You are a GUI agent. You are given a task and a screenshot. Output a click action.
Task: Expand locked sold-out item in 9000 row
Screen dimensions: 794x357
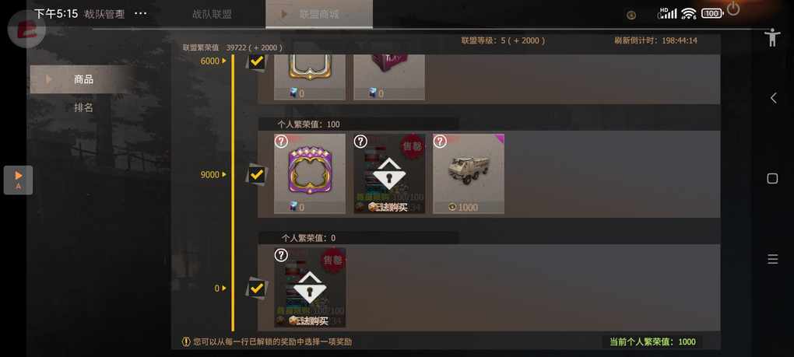pyautogui.click(x=389, y=173)
